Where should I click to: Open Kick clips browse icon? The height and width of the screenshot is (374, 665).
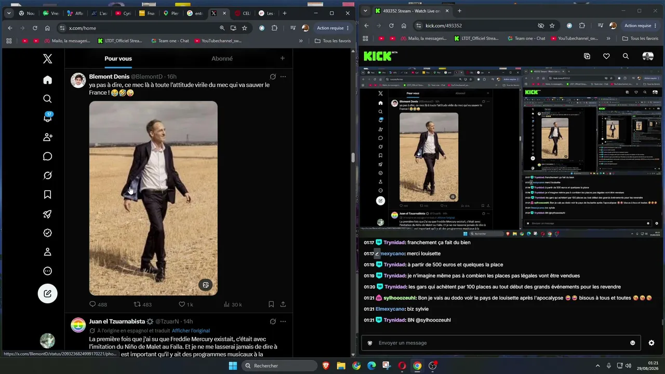click(x=587, y=56)
